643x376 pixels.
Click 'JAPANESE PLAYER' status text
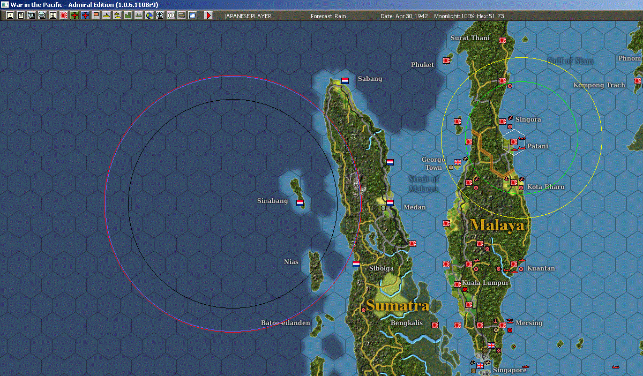click(248, 16)
